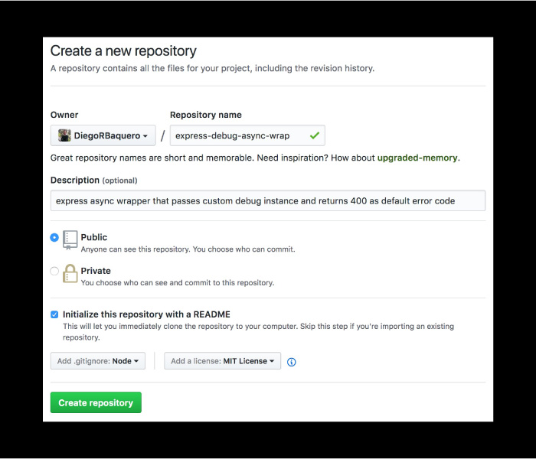Click the Repository name label
This screenshot has height=459, width=536.
(x=206, y=115)
